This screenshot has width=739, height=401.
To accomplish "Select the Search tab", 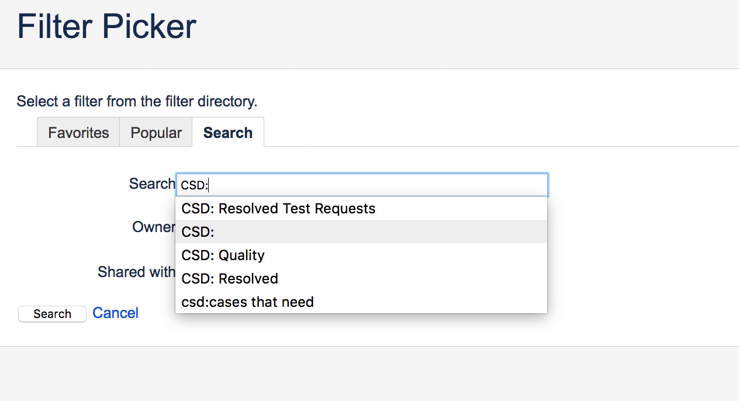I will 228,133.
